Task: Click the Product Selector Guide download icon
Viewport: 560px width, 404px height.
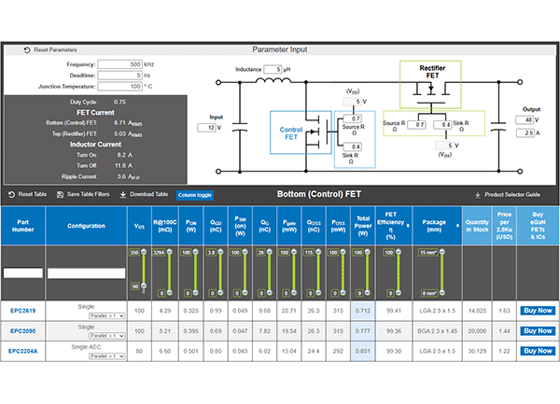Action: (x=478, y=194)
